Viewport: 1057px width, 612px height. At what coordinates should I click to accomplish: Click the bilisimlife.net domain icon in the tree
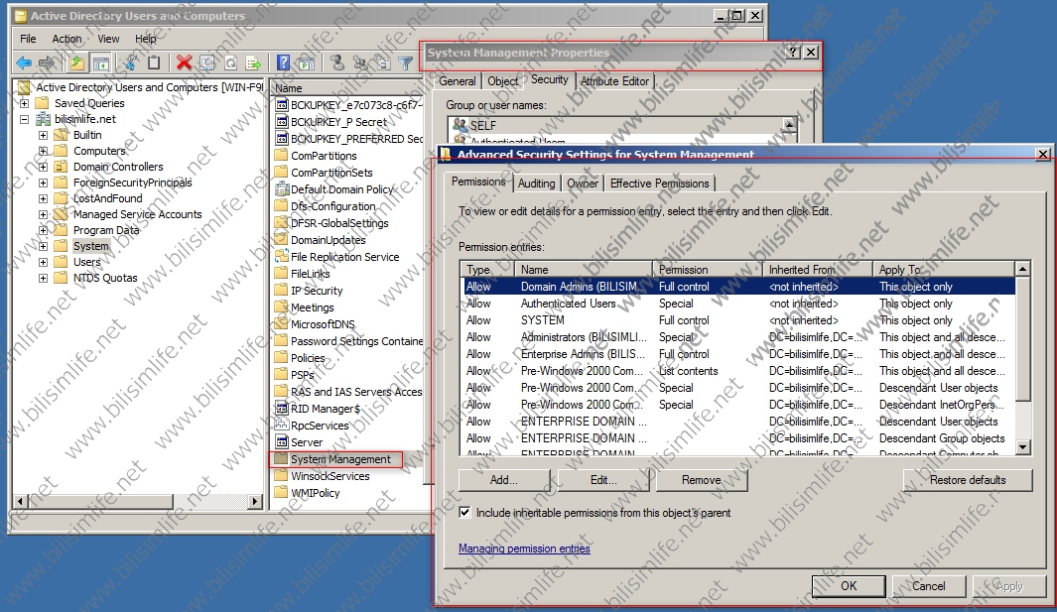coord(43,119)
